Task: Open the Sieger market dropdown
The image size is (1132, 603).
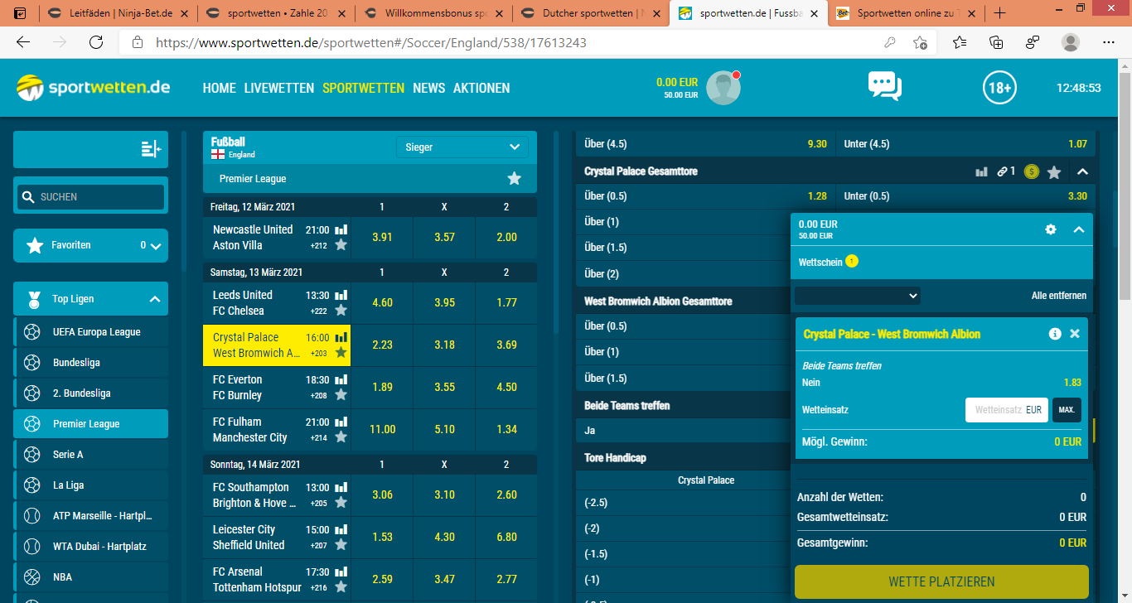Action: tap(462, 147)
